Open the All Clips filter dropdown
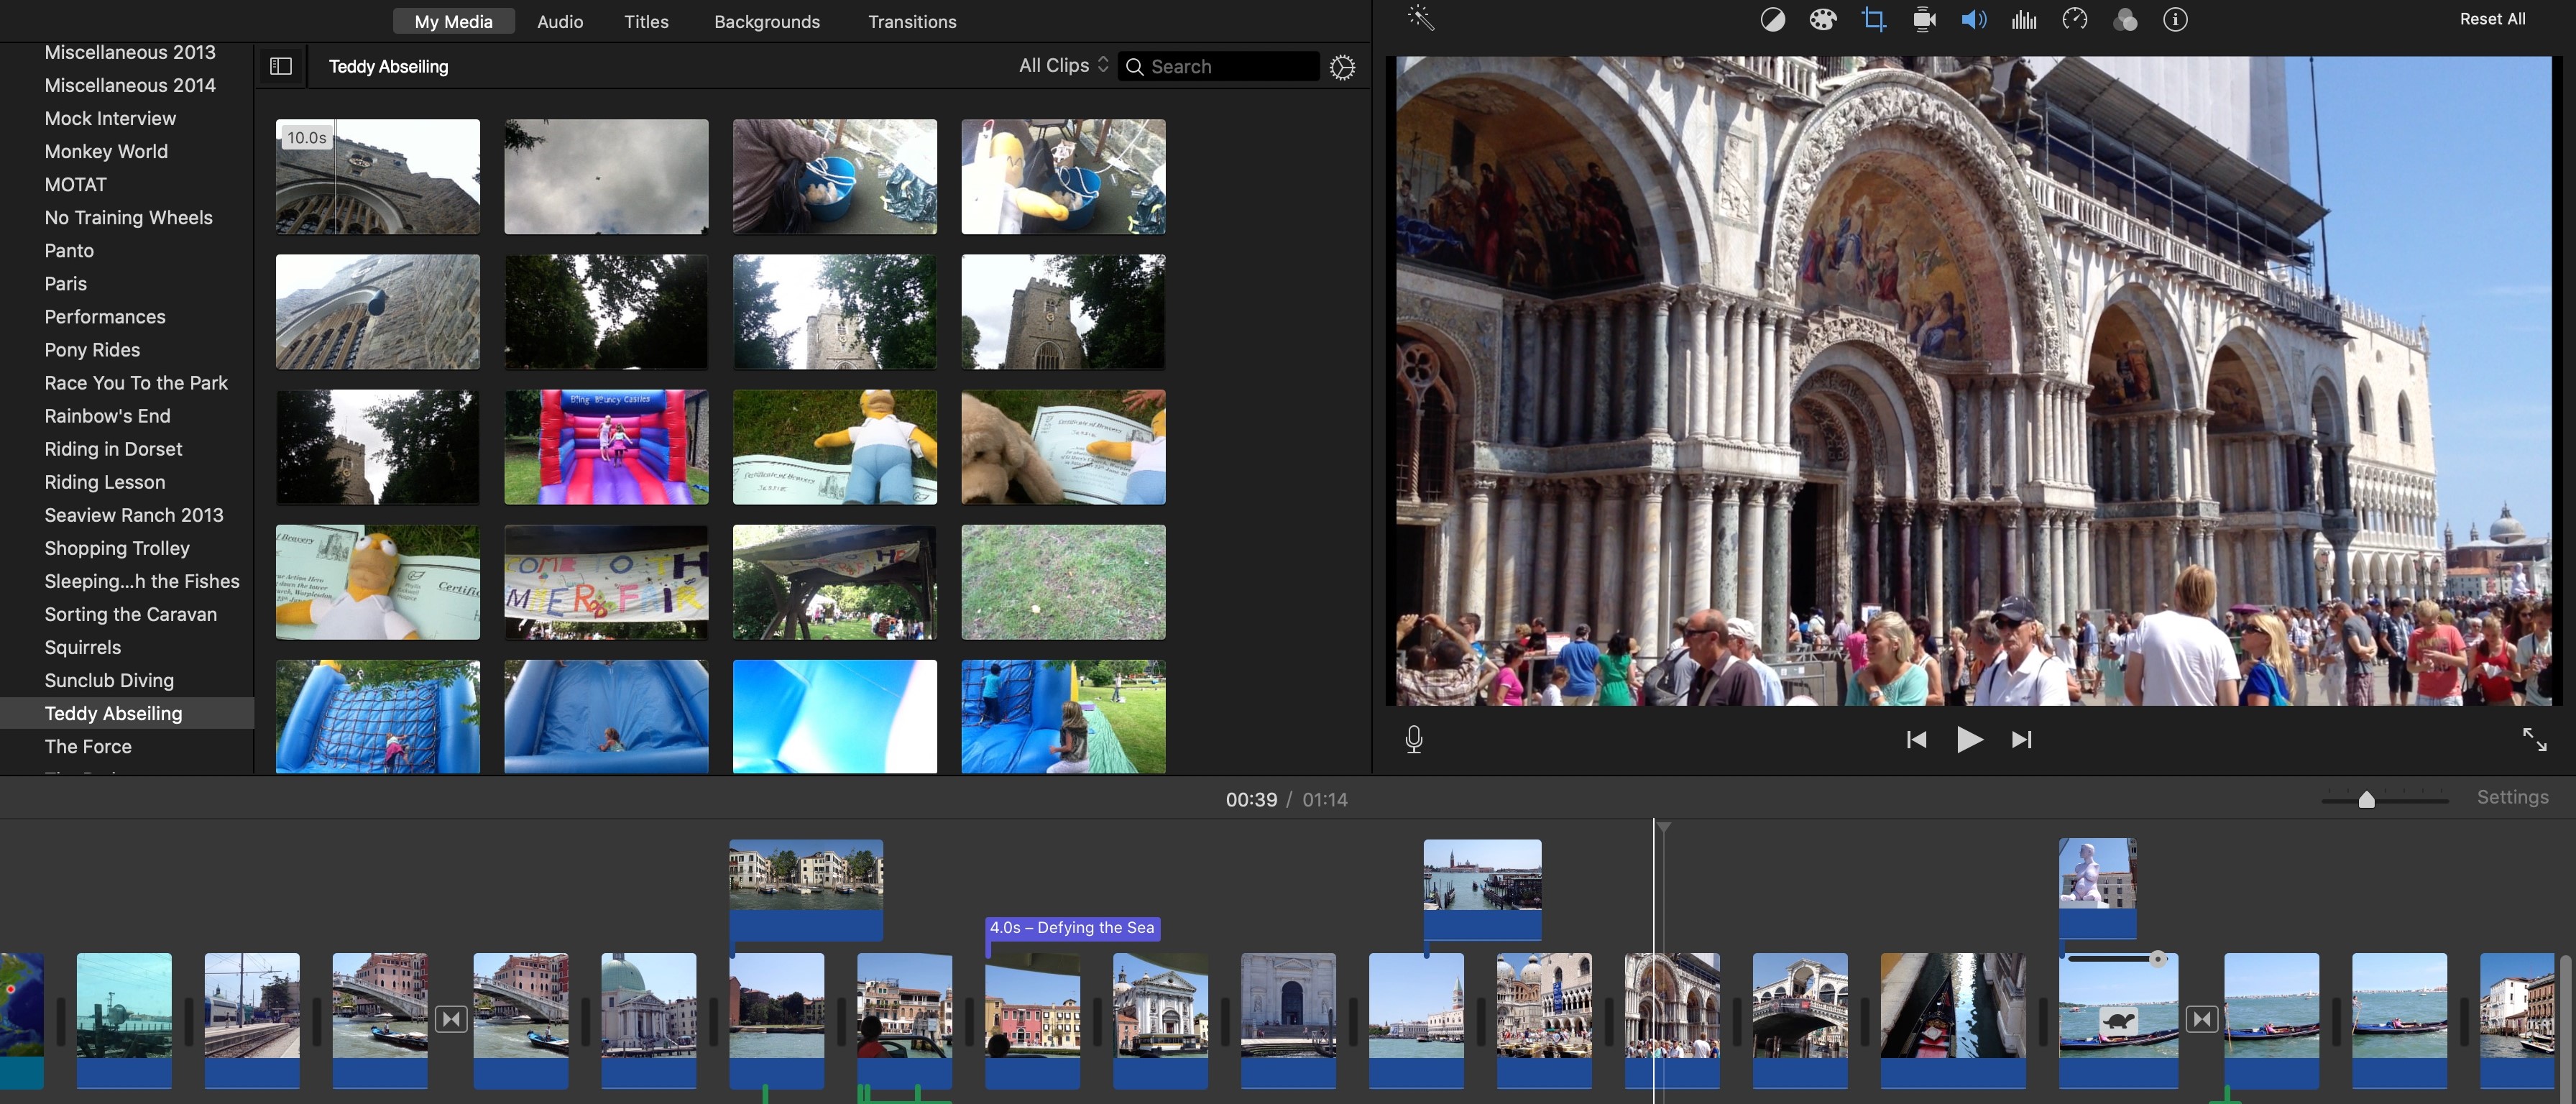Image resolution: width=2576 pixels, height=1104 pixels. [x=1063, y=65]
